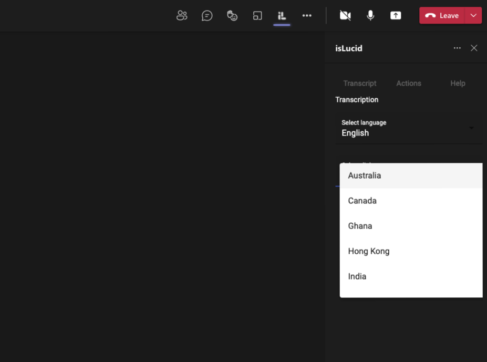
Task: Switch to the Transcript tab
Action: click(360, 83)
